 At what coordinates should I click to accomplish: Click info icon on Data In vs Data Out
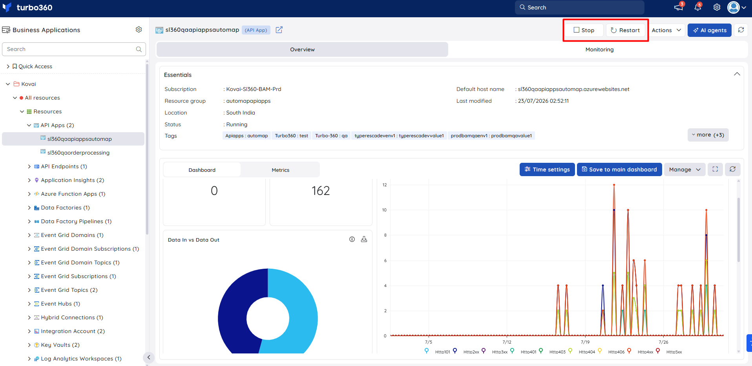(x=352, y=239)
